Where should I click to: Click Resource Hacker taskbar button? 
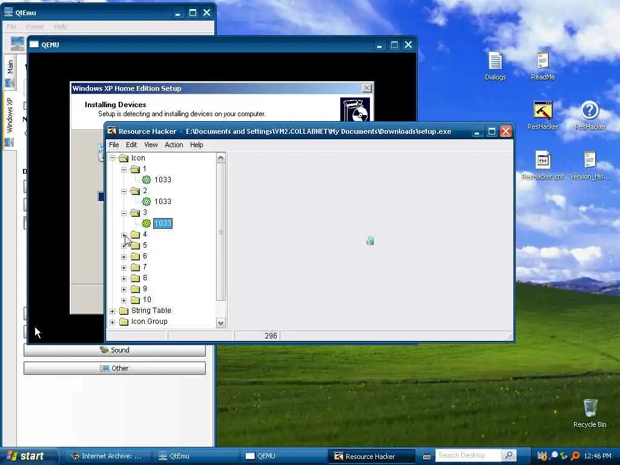pyautogui.click(x=371, y=457)
